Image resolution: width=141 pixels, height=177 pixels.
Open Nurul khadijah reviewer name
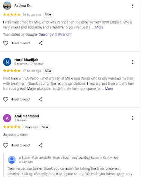pos(26,60)
